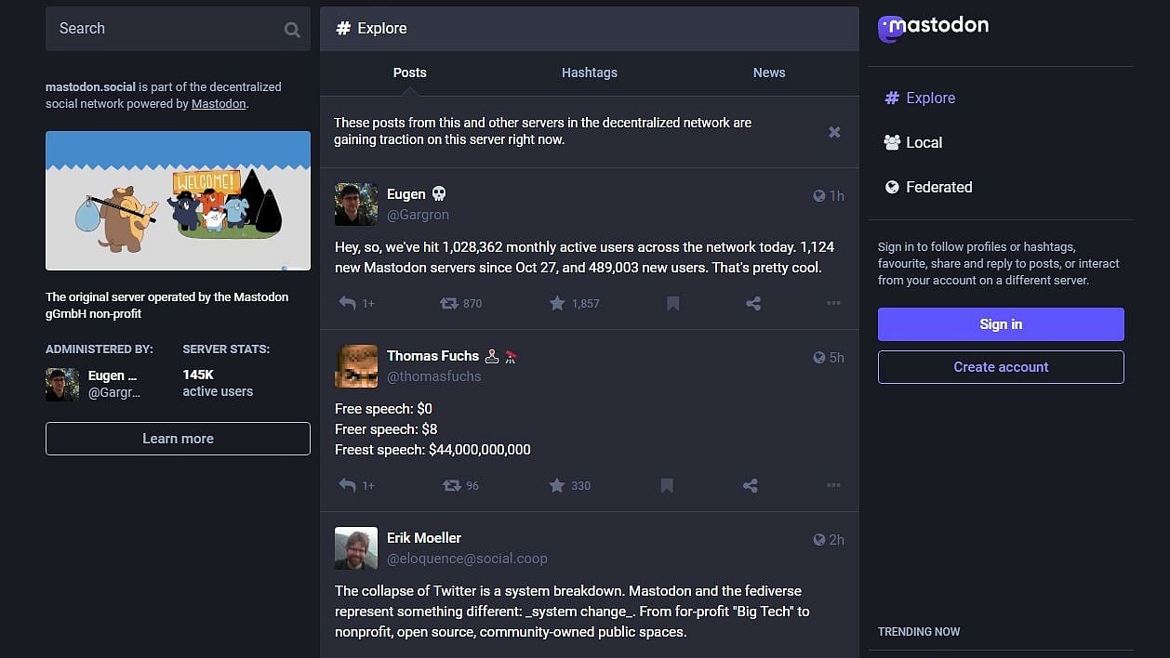Open Eugen's avatar in the post
This screenshot has height=658, width=1170.
356,204
